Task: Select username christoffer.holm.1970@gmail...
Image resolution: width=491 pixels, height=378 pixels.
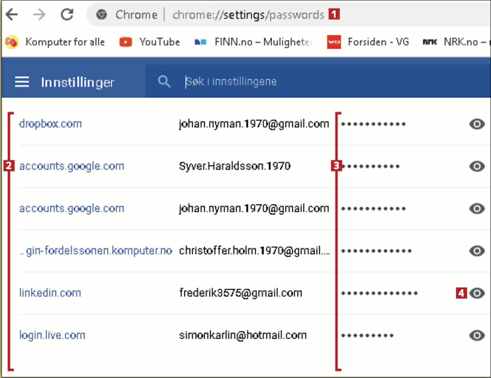Action: pos(254,251)
